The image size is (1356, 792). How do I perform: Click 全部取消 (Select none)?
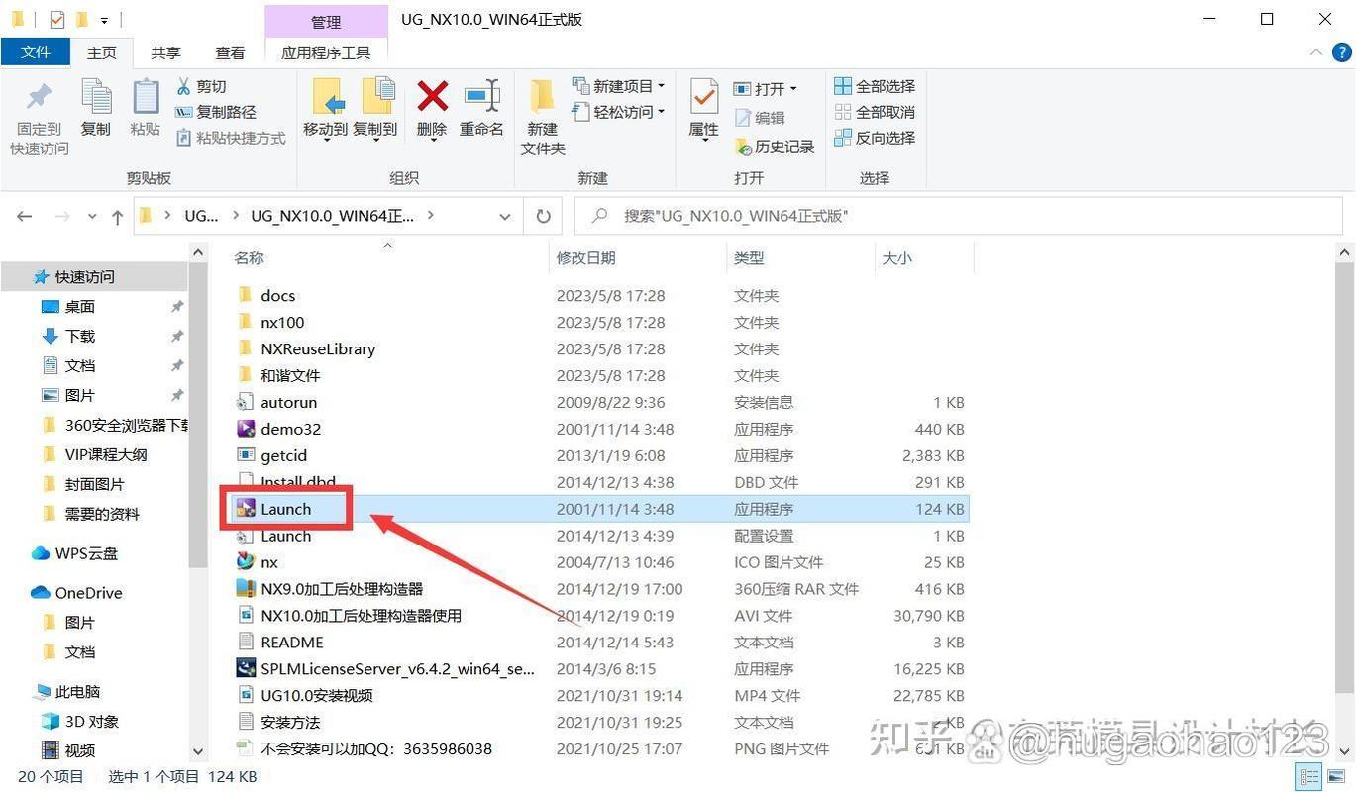point(876,112)
